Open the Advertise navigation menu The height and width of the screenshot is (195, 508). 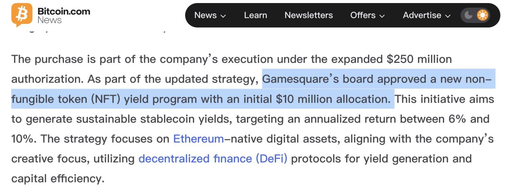click(422, 15)
